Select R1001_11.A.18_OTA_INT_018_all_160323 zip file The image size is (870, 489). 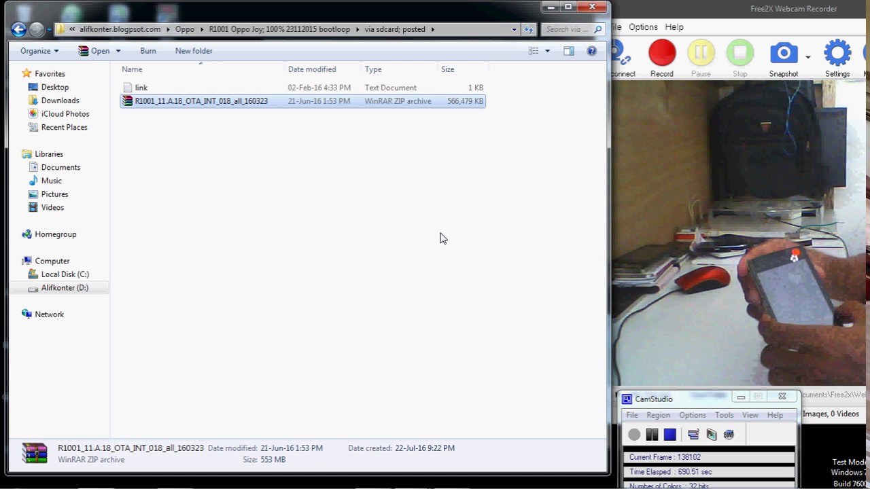pyautogui.click(x=302, y=101)
